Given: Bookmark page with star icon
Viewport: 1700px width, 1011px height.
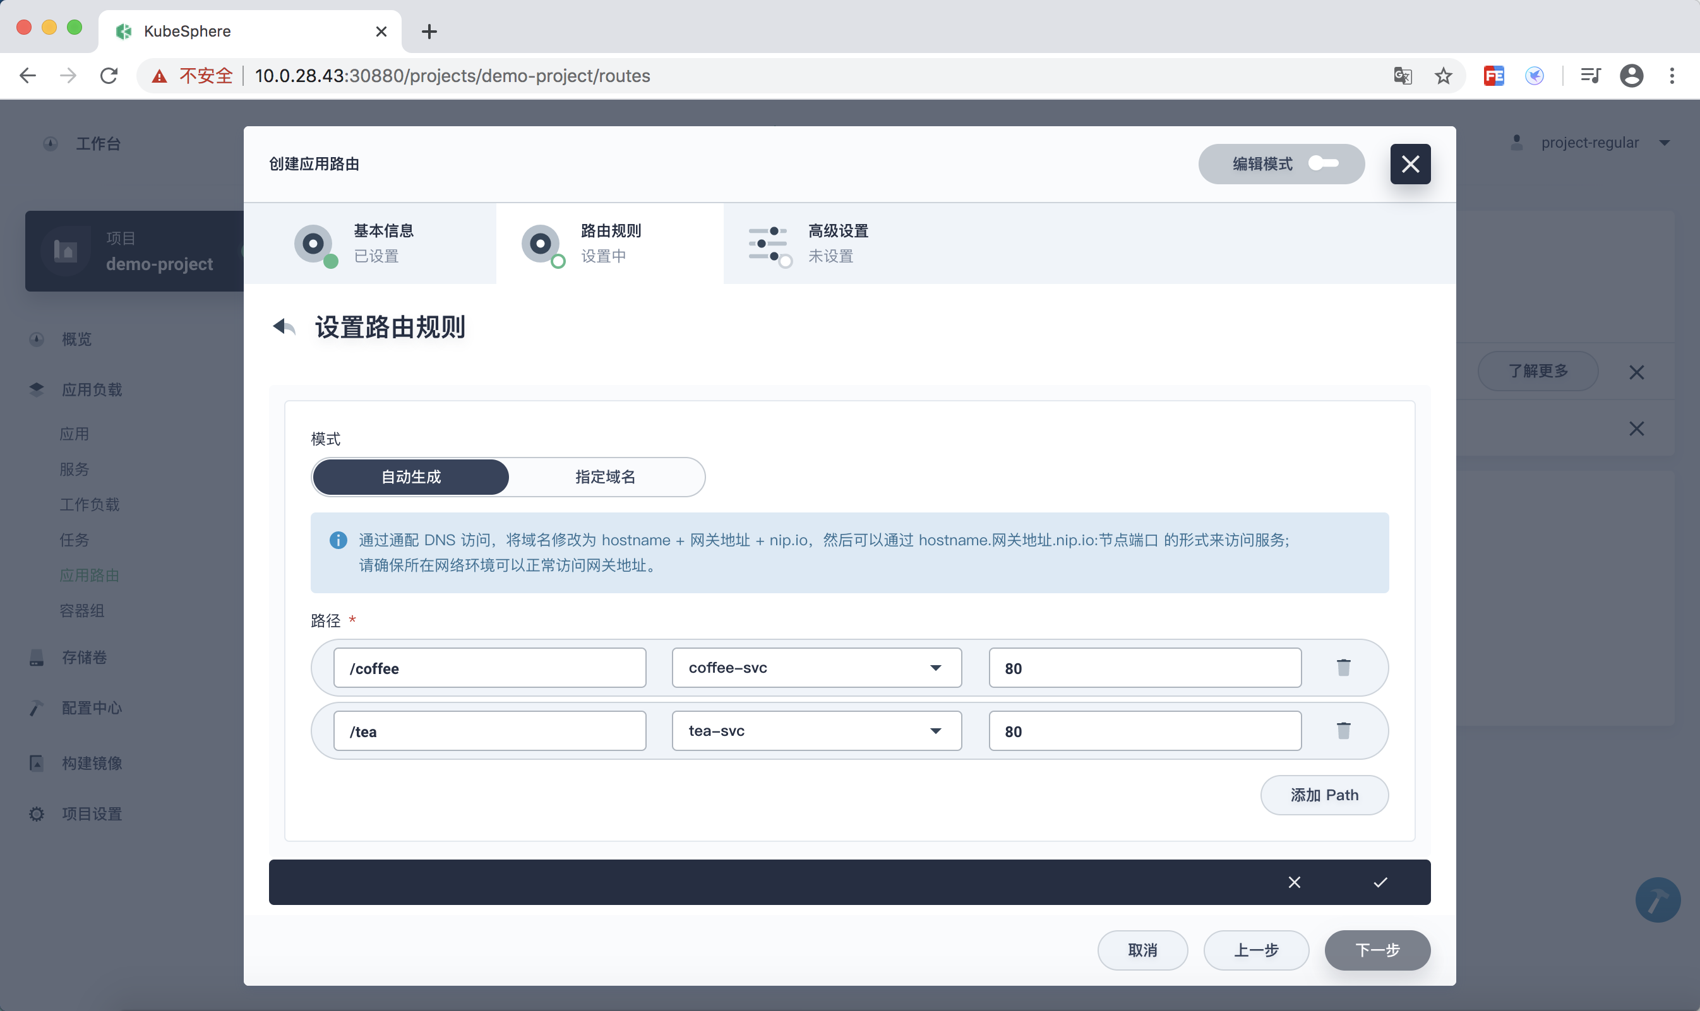Looking at the screenshot, I should coord(1443,76).
